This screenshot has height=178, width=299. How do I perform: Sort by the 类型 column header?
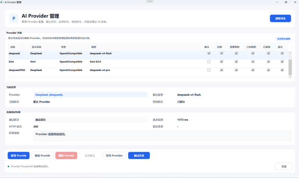(x=63, y=47)
